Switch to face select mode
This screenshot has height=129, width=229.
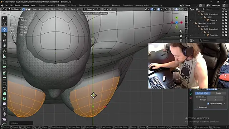29,9
